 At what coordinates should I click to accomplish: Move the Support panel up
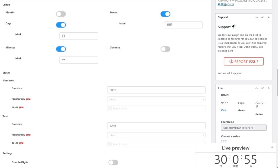257,17
